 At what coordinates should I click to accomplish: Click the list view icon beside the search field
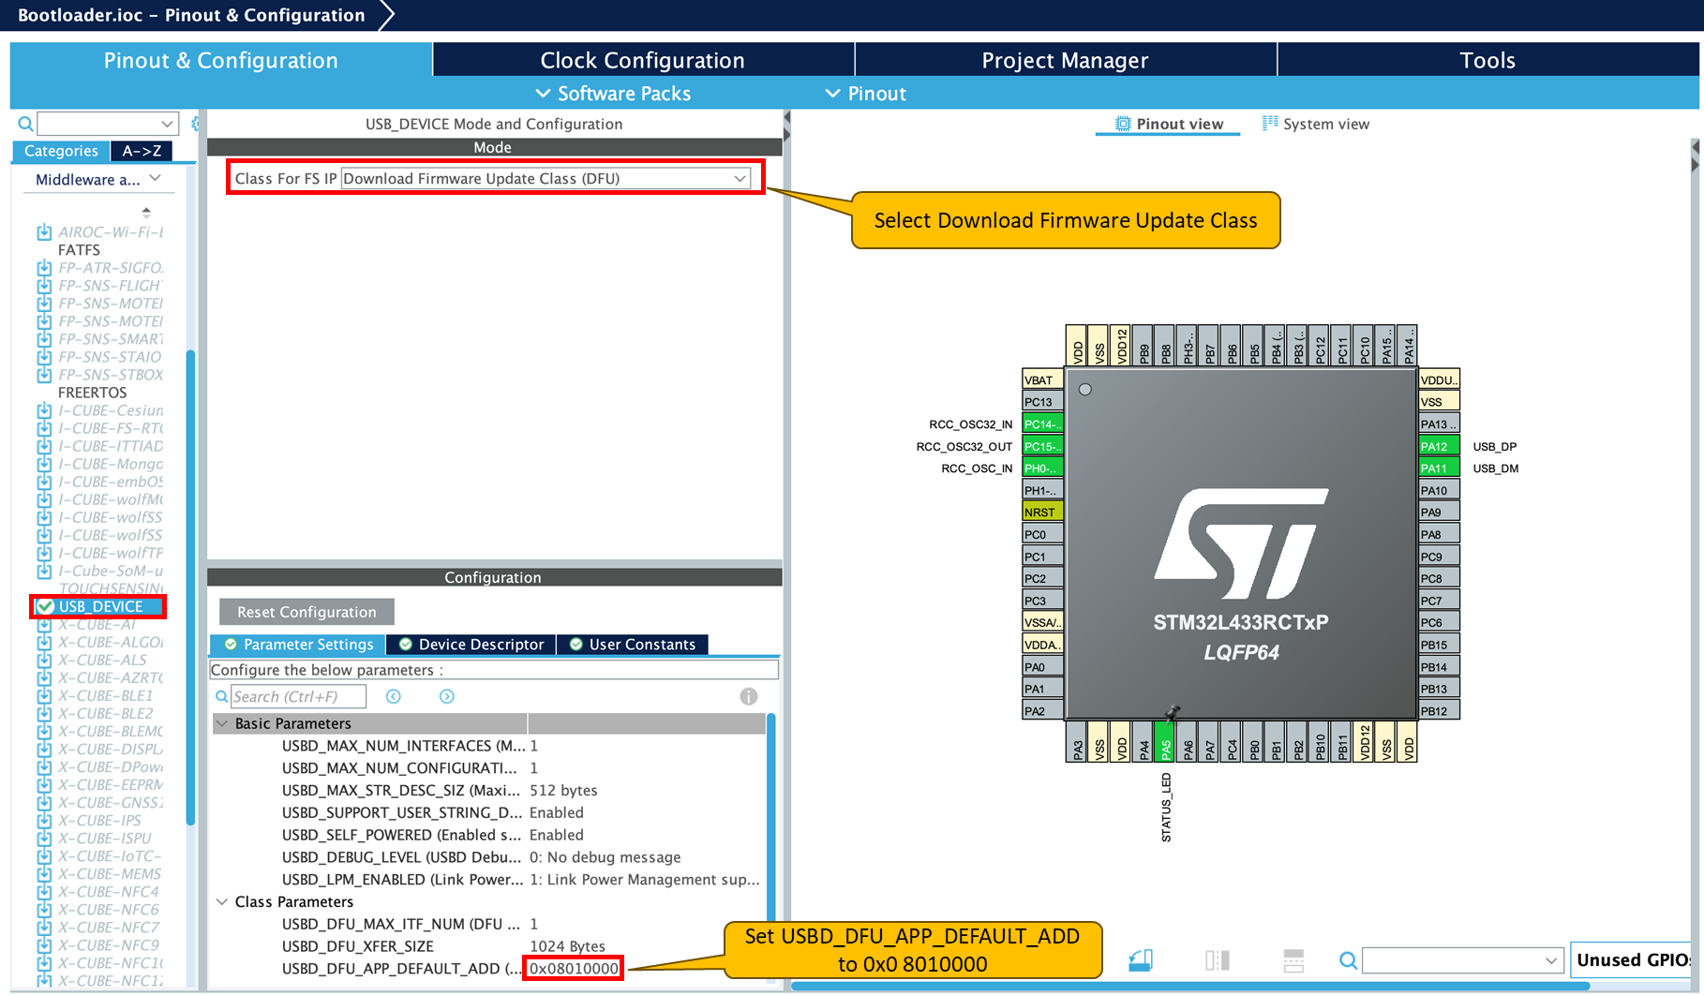pyautogui.click(x=1293, y=959)
